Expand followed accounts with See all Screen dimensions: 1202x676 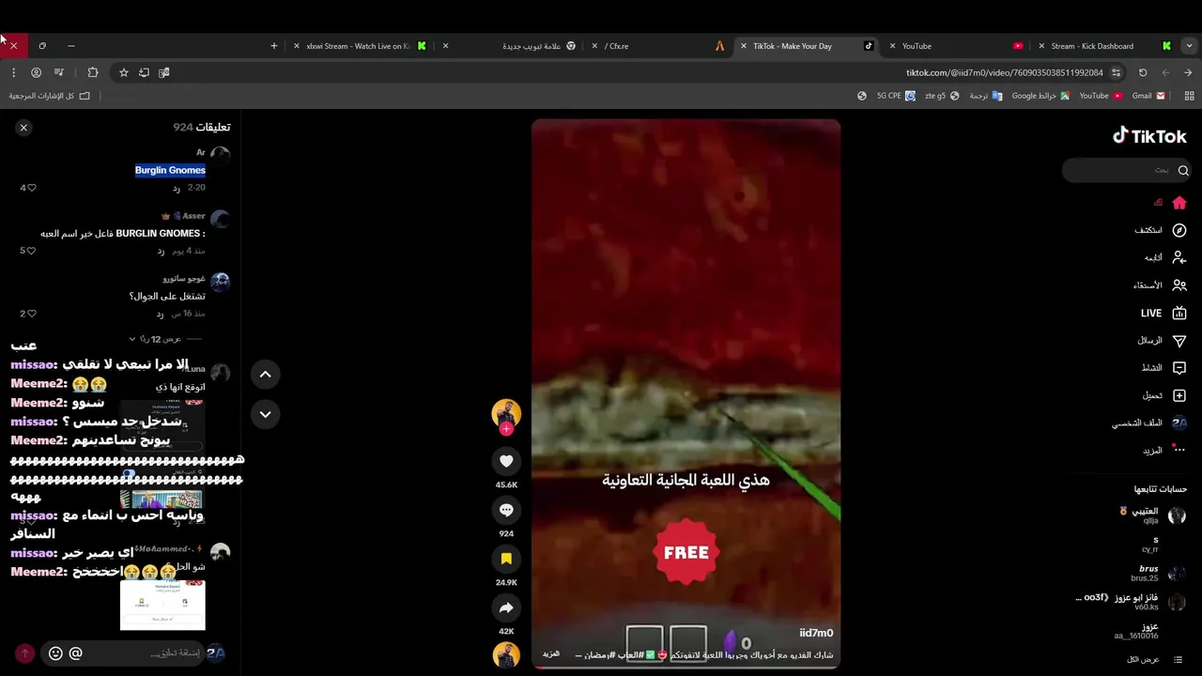pos(1154,659)
